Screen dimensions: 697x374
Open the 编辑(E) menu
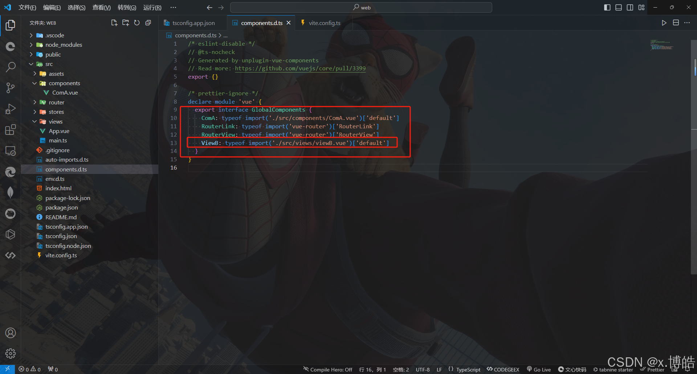(52, 8)
